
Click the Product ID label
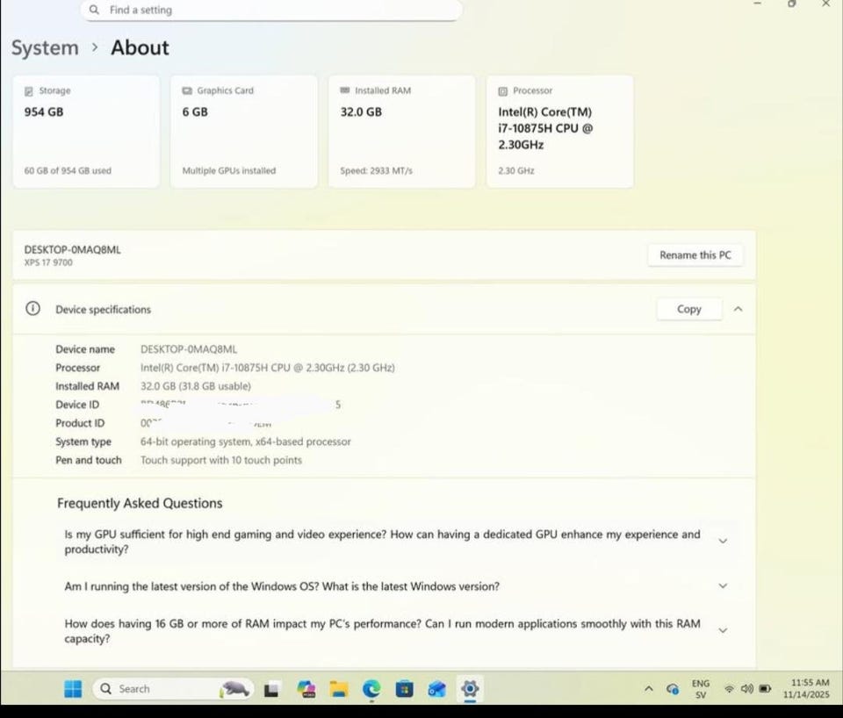point(80,423)
